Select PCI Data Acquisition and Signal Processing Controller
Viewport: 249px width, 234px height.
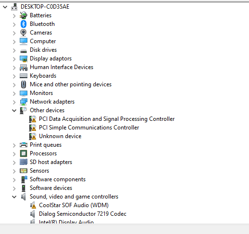pyautogui.click(x=107, y=119)
